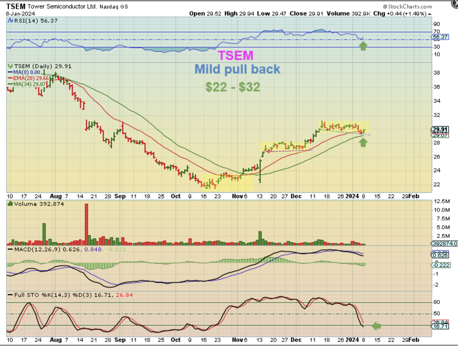The height and width of the screenshot is (346, 458).
Task: Click the Close 29.91 header value
Action: click(x=306, y=13)
